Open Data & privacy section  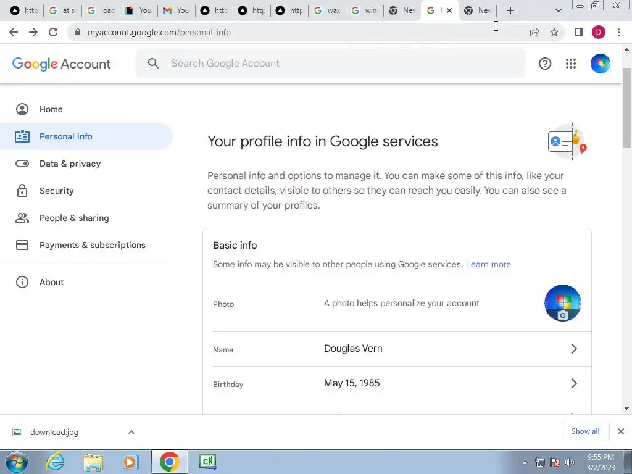pyautogui.click(x=86, y=164)
